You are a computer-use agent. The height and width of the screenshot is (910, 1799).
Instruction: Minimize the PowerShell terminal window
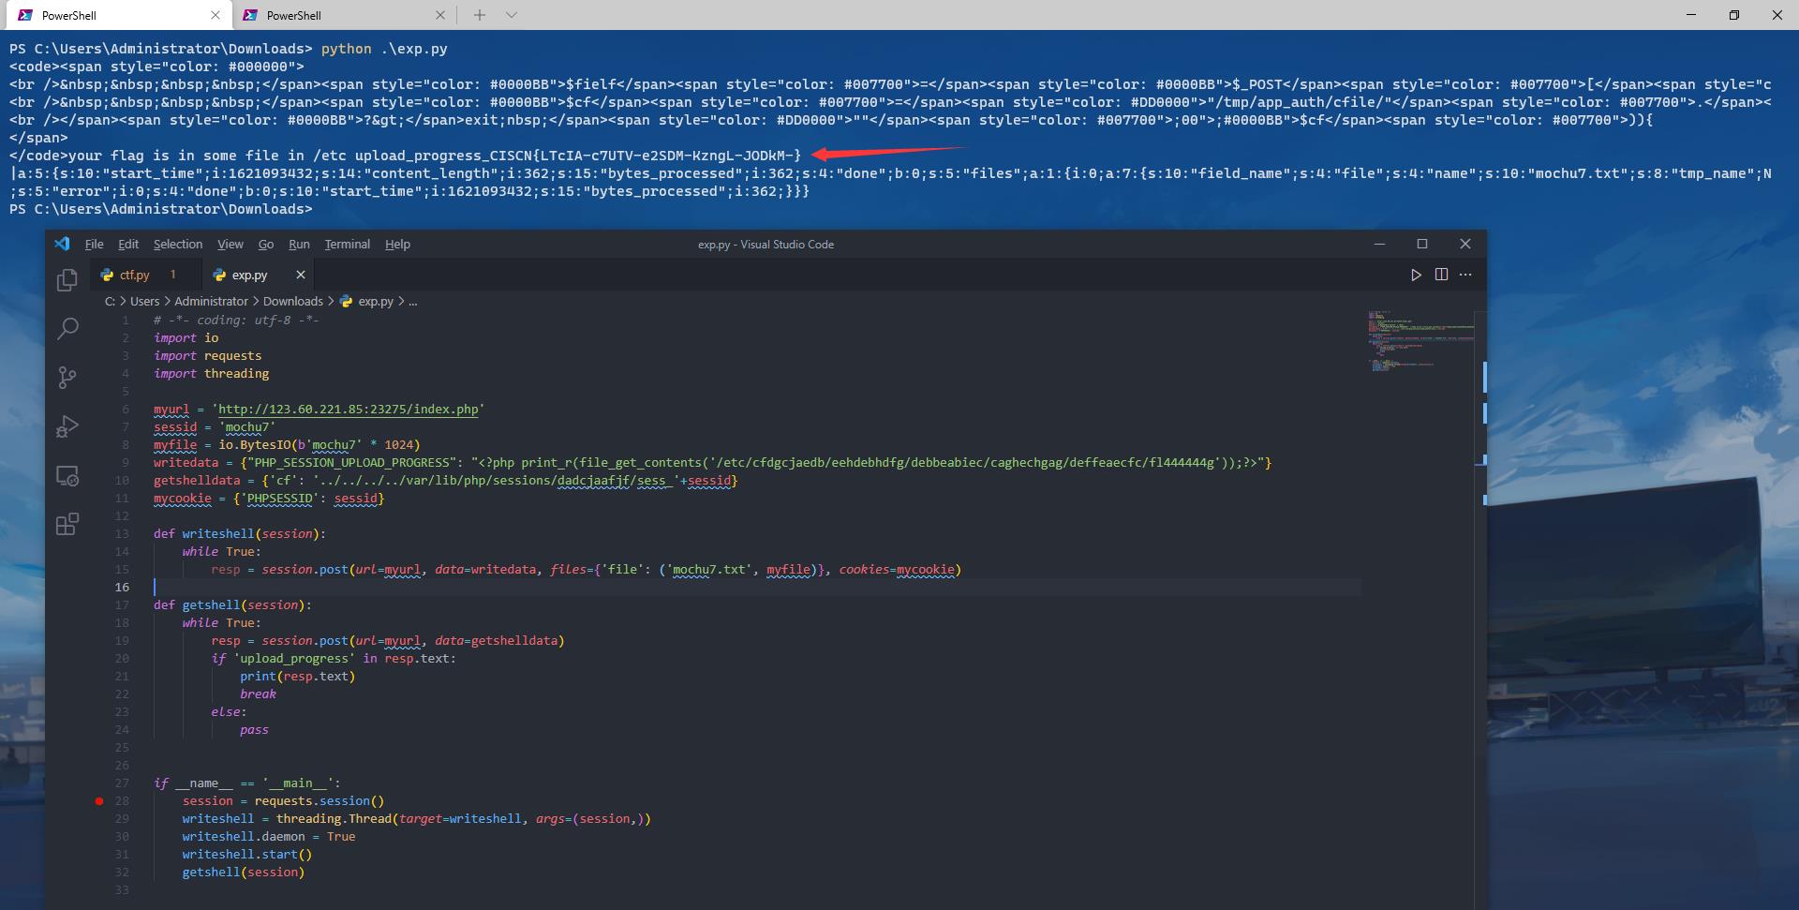1691,15
